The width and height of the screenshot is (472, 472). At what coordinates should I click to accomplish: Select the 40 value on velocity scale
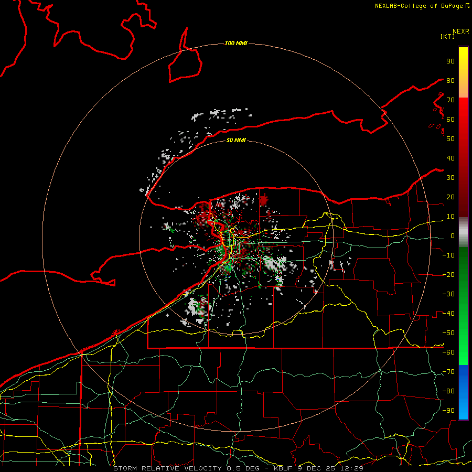(450, 158)
